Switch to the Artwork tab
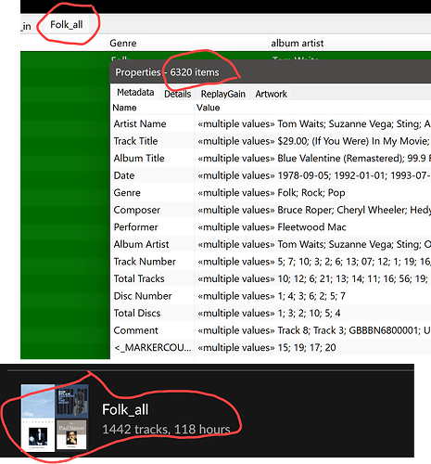Viewport: 431px width, 464px height. (271, 94)
